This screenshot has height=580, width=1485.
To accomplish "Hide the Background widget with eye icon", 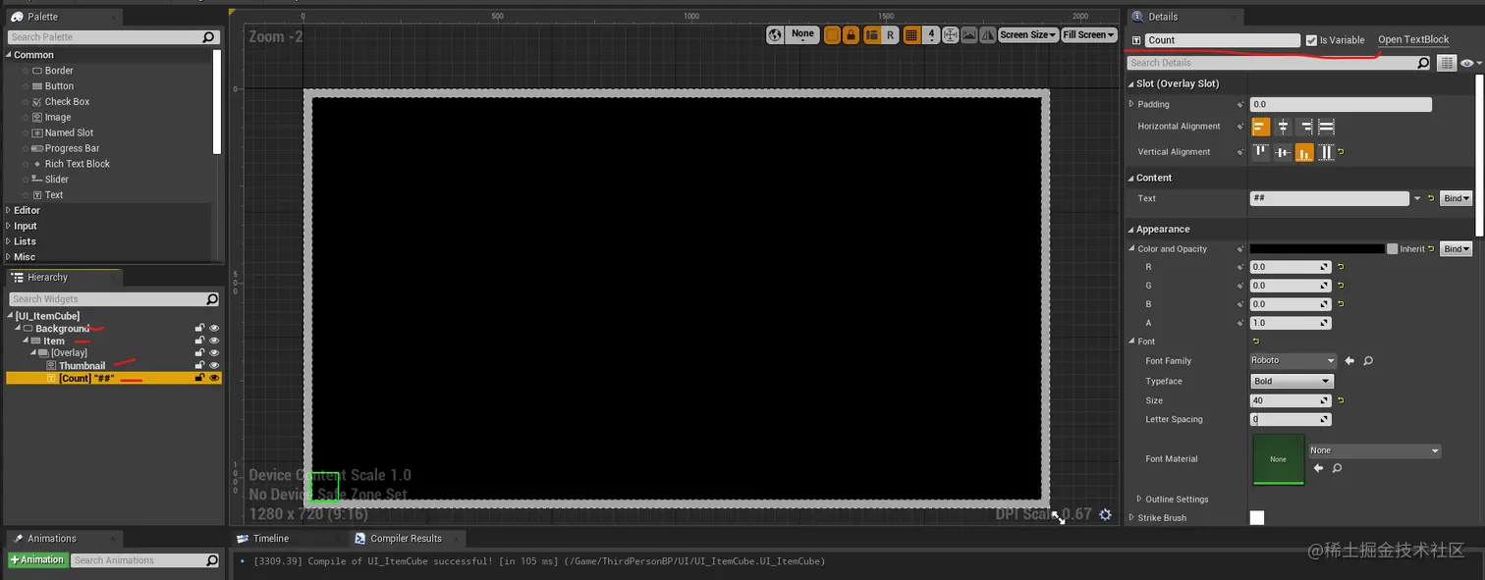I will click(x=214, y=328).
